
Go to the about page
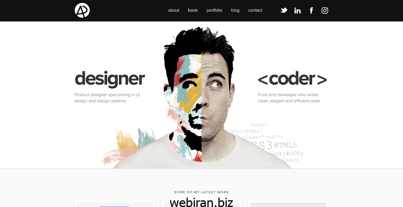(x=174, y=10)
